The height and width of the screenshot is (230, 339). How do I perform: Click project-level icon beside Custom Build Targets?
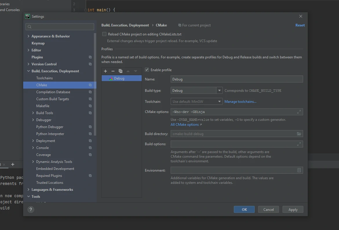[x=90, y=99]
